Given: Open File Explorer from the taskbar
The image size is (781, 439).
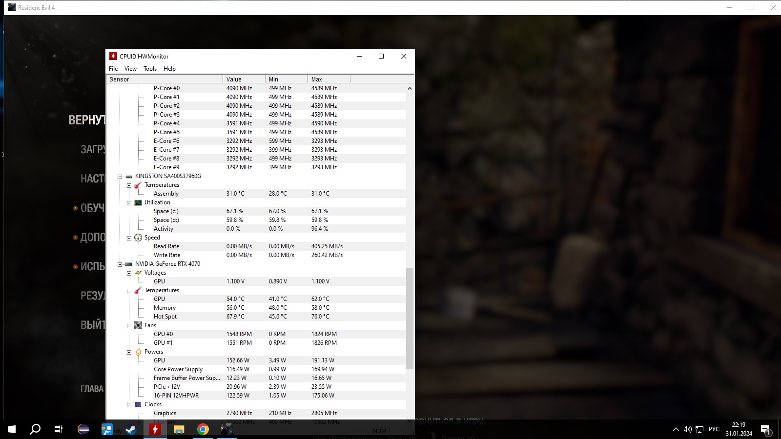Looking at the screenshot, I should click(x=179, y=429).
